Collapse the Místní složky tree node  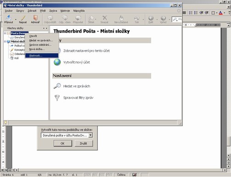[5, 41]
